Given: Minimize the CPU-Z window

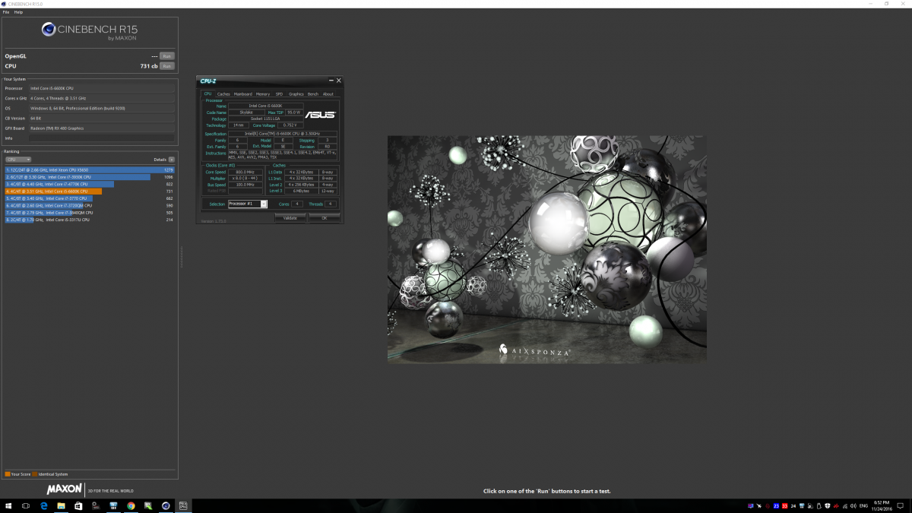Looking at the screenshot, I should (331, 81).
